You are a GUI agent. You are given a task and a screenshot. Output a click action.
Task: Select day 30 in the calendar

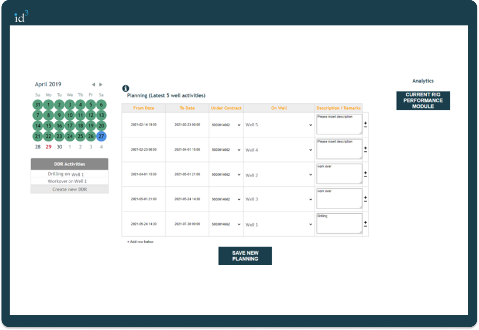[x=59, y=147]
